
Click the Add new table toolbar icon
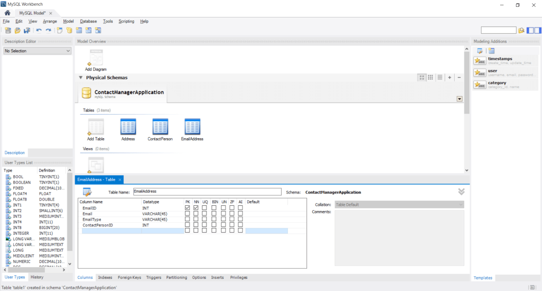coord(79,30)
